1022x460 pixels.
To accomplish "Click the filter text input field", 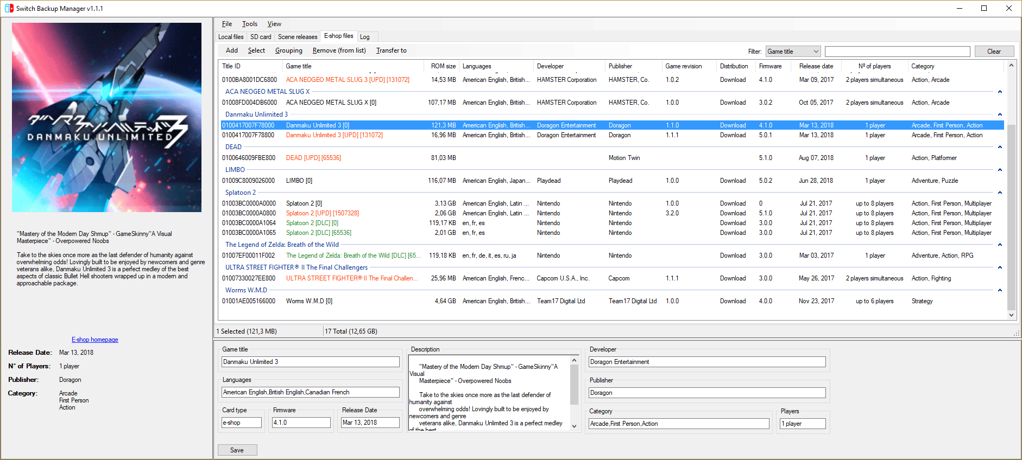I will [897, 52].
